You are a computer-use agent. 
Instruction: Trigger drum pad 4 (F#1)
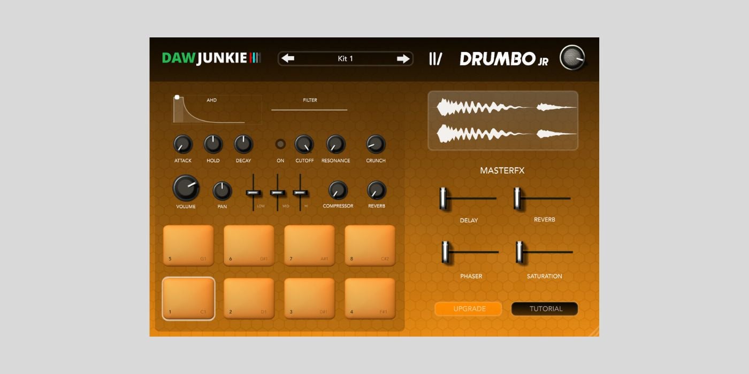[x=370, y=298]
